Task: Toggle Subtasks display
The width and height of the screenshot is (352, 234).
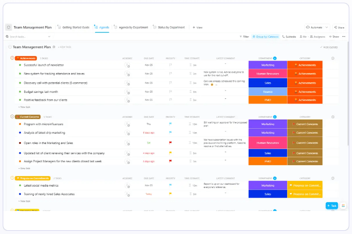Action: coord(289,37)
